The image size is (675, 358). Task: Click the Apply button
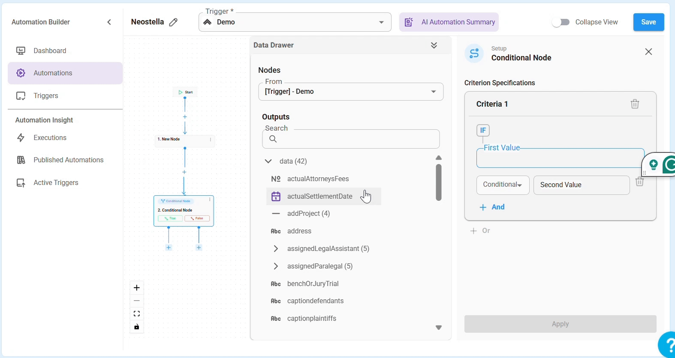(560, 324)
